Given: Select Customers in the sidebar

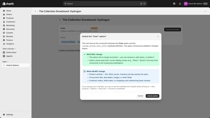Looking at the screenshot, I should tap(11, 22).
